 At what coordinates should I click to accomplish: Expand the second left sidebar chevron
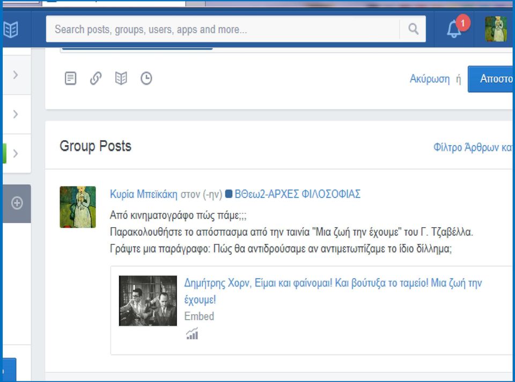pos(16,114)
